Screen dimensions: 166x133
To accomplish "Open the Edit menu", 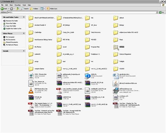I will (6, 5).
